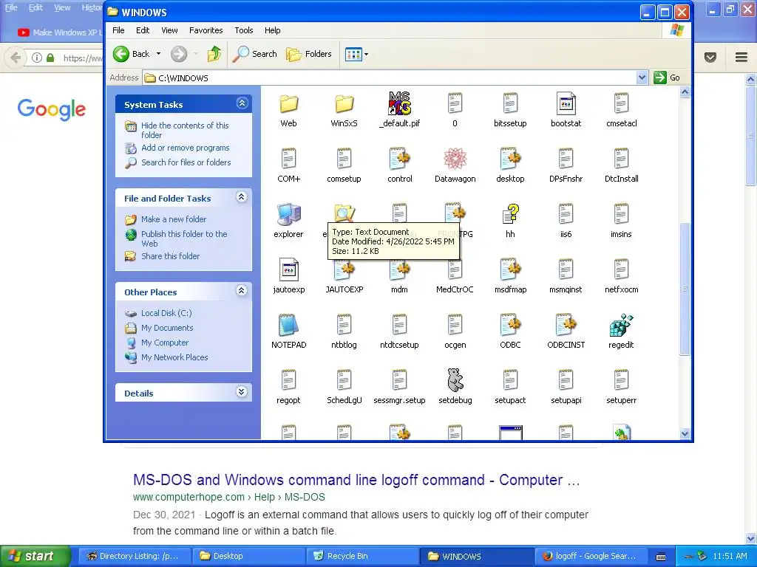Viewport: 757px width, 567px height.
Task: Select the ntbtlog text file icon
Action: [344, 325]
